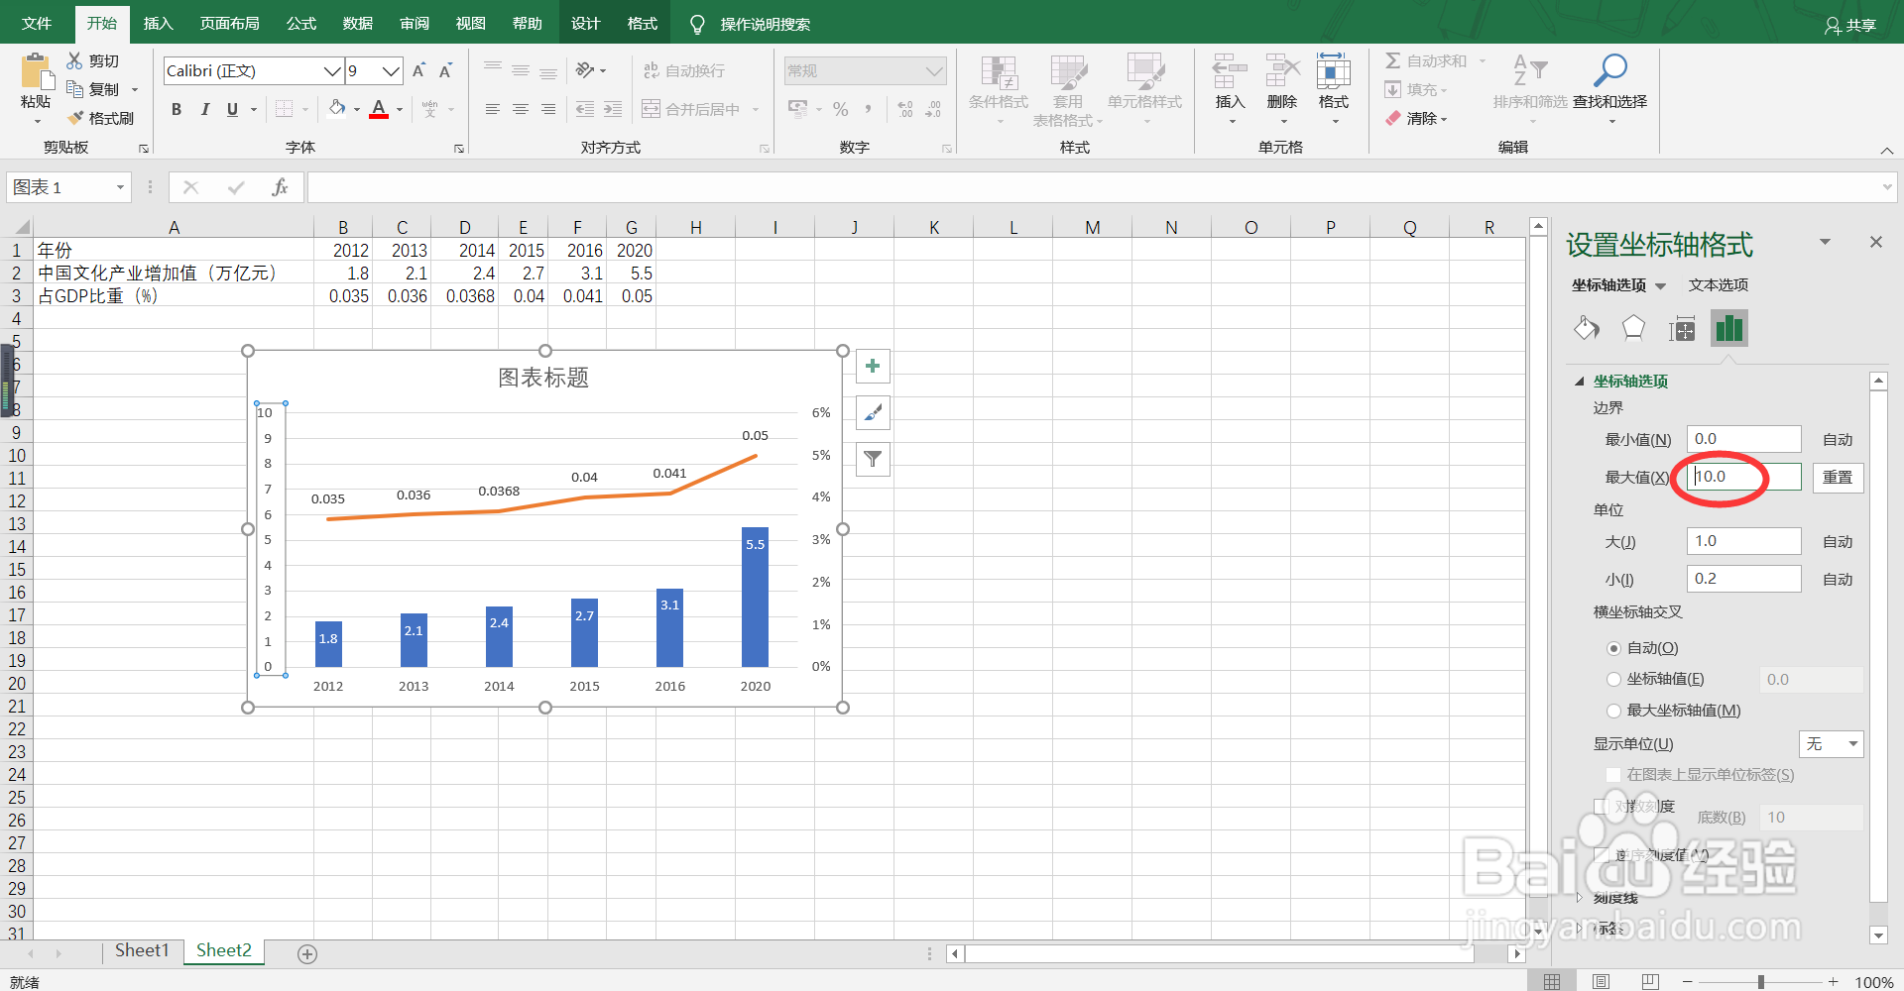Switch to the 公式 ribbon tab

pyautogui.click(x=301, y=24)
